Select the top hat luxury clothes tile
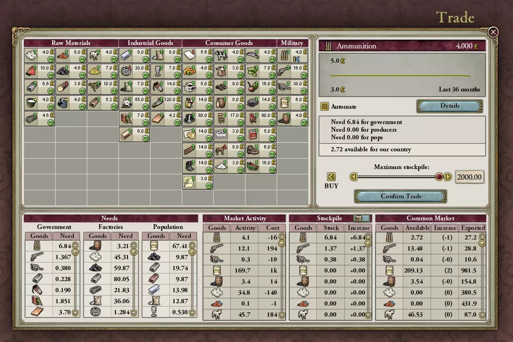513x342 pixels. pyautogui.click(x=198, y=118)
